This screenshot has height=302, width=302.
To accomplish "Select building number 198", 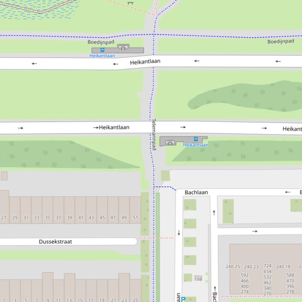I will [198, 279].
